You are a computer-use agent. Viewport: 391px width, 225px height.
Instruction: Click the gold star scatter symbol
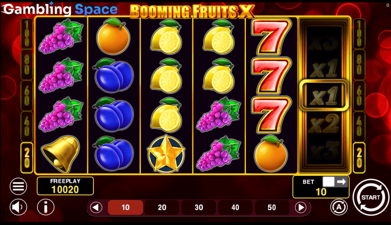166,154
